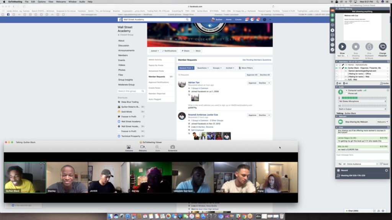Click the Record icon in Control Panel

point(338,170)
